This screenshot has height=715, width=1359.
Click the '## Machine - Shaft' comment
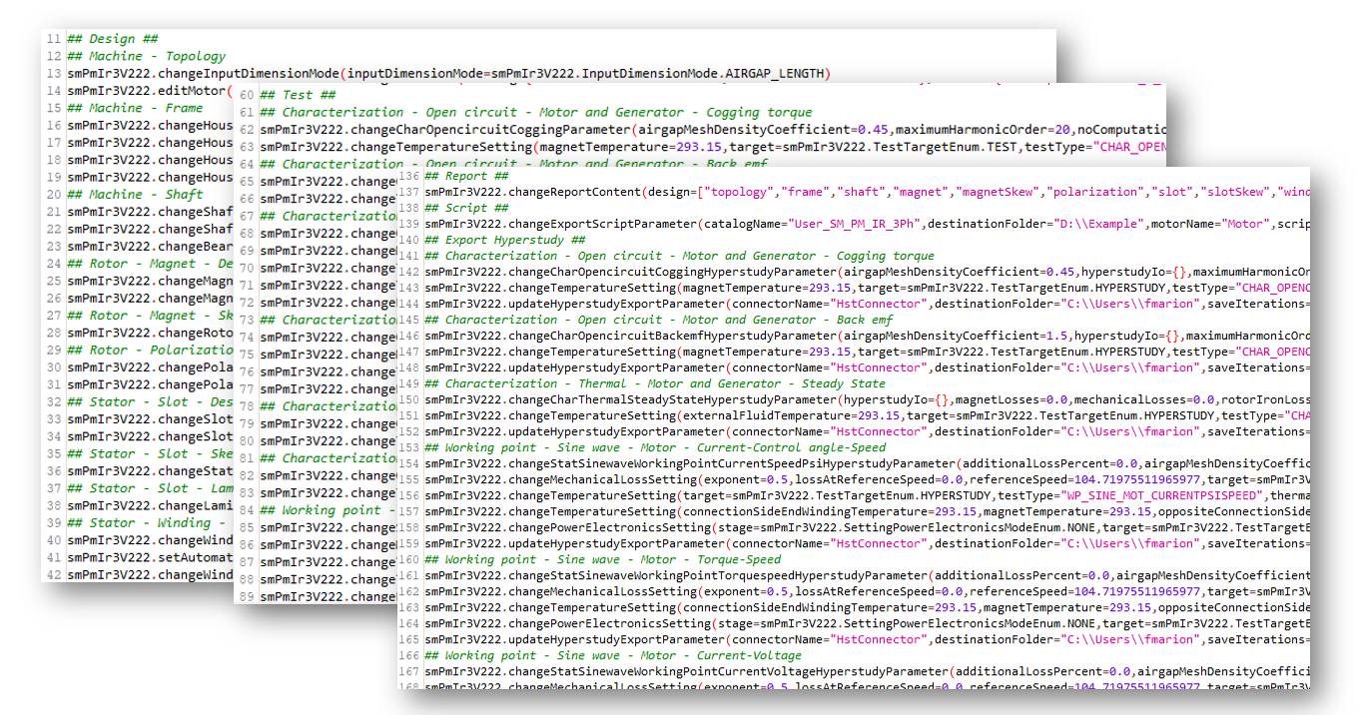(134, 195)
